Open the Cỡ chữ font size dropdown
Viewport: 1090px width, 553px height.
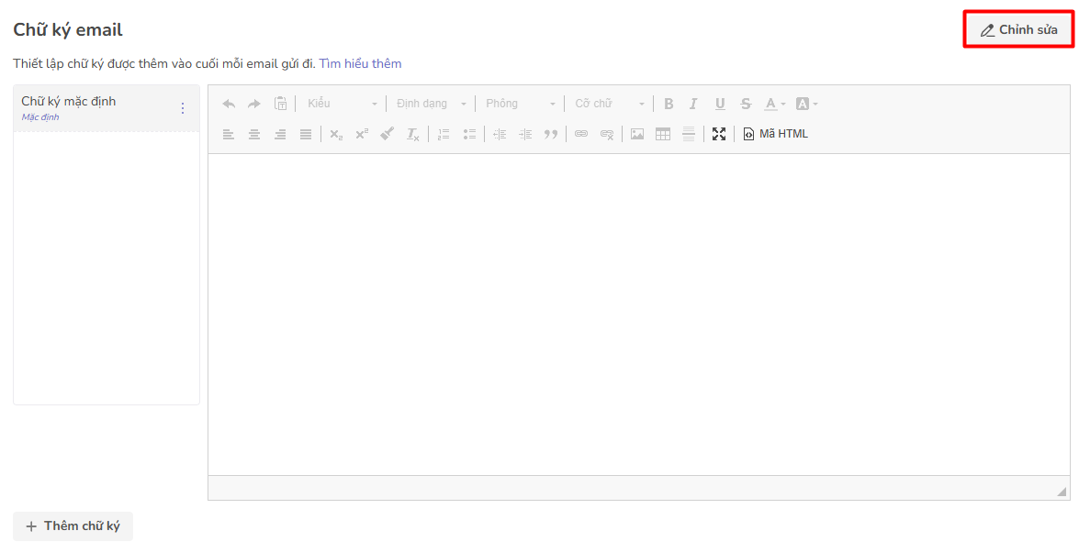tap(609, 104)
